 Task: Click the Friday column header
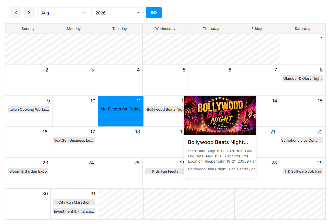(x=257, y=29)
